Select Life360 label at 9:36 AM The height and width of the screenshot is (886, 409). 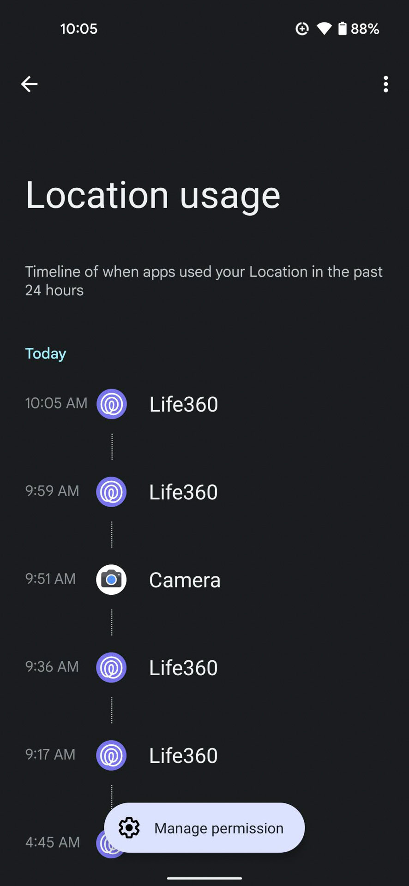coord(183,668)
